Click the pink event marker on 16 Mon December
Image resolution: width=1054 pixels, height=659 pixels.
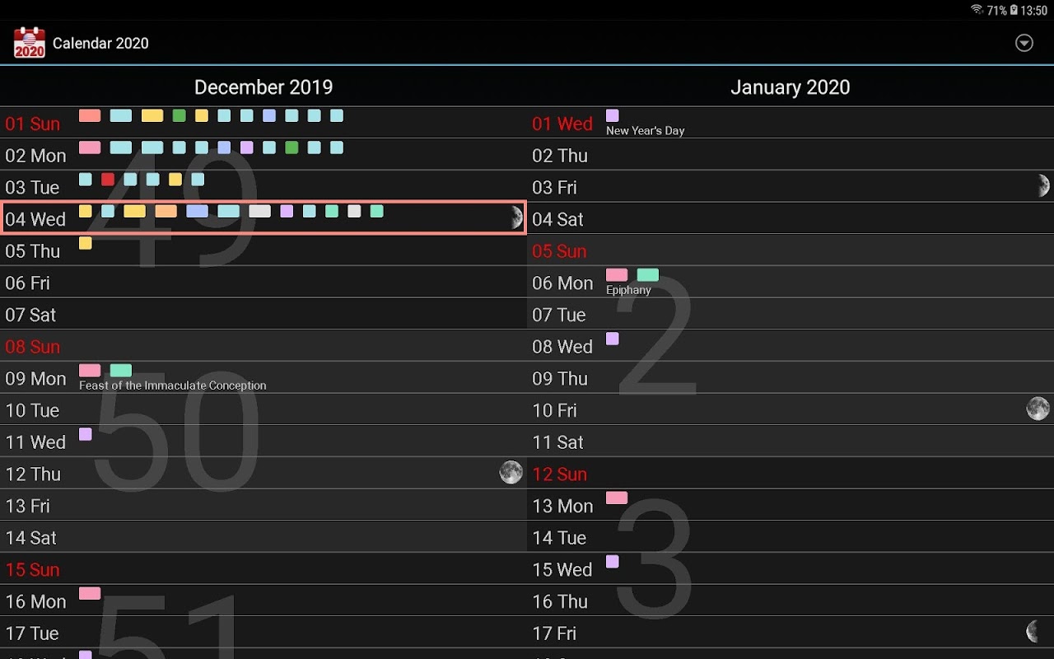click(90, 593)
